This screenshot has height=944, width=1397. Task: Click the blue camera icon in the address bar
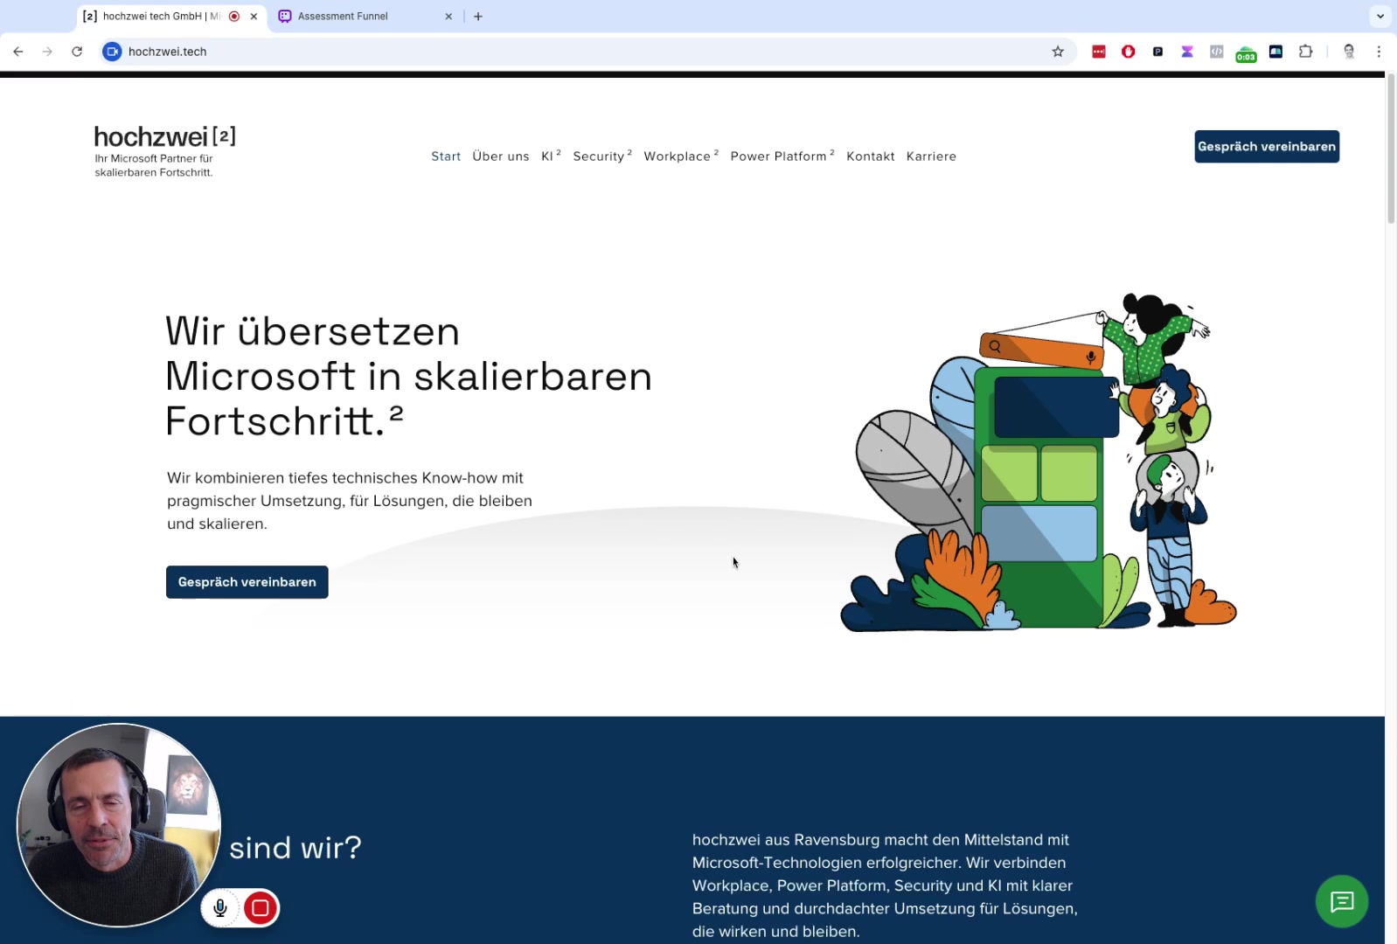[x=112, y=52]
